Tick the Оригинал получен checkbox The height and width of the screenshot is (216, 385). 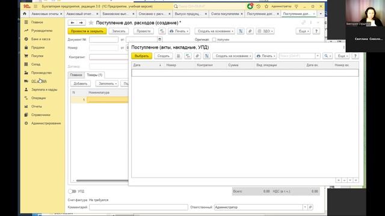[x=214, y=40]
